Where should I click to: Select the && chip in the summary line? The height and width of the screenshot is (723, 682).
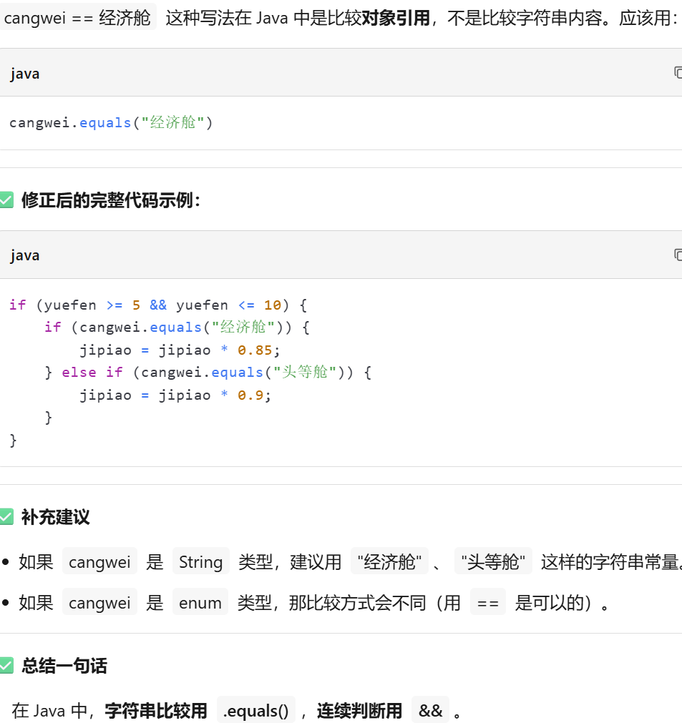(x=430, y=709)
